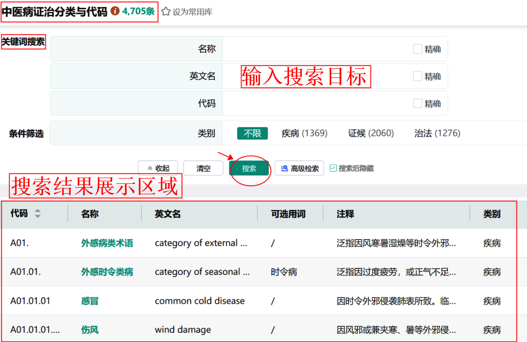Open the 感冒 entry link
The height and width of the screenshot is (342, 527).
90,301
